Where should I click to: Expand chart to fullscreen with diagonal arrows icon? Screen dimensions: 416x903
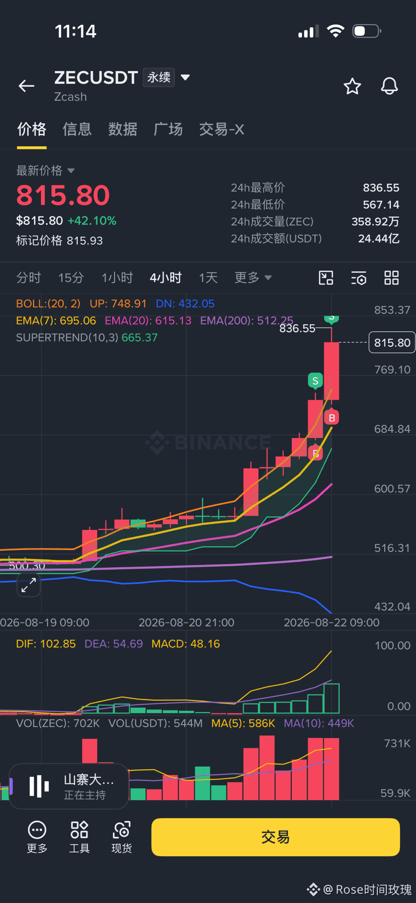pos(29,585)
